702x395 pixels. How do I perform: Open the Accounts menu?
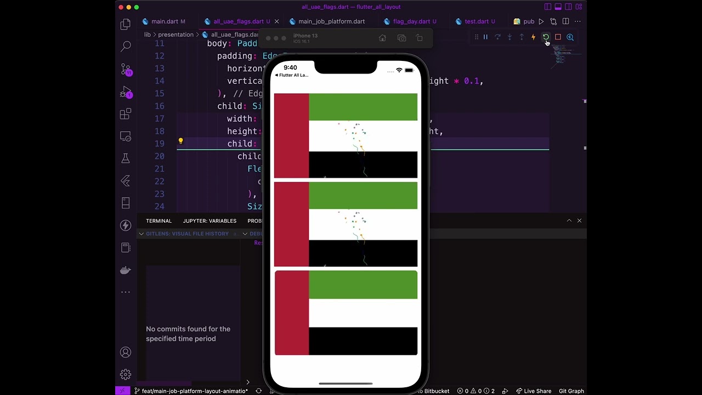tap(126, 352)
